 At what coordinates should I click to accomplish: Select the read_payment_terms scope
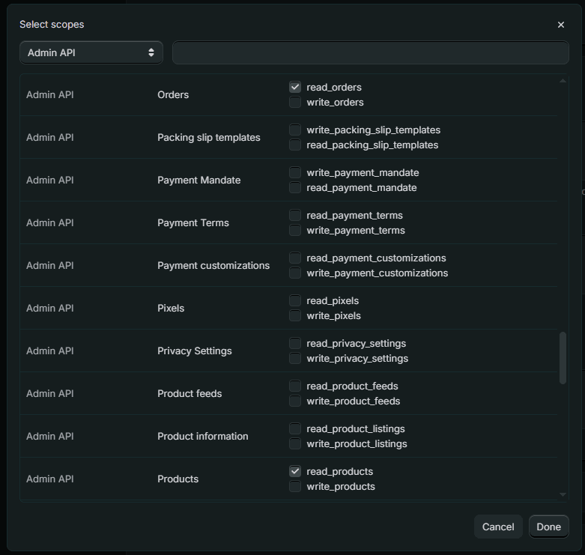coord(295,215)
